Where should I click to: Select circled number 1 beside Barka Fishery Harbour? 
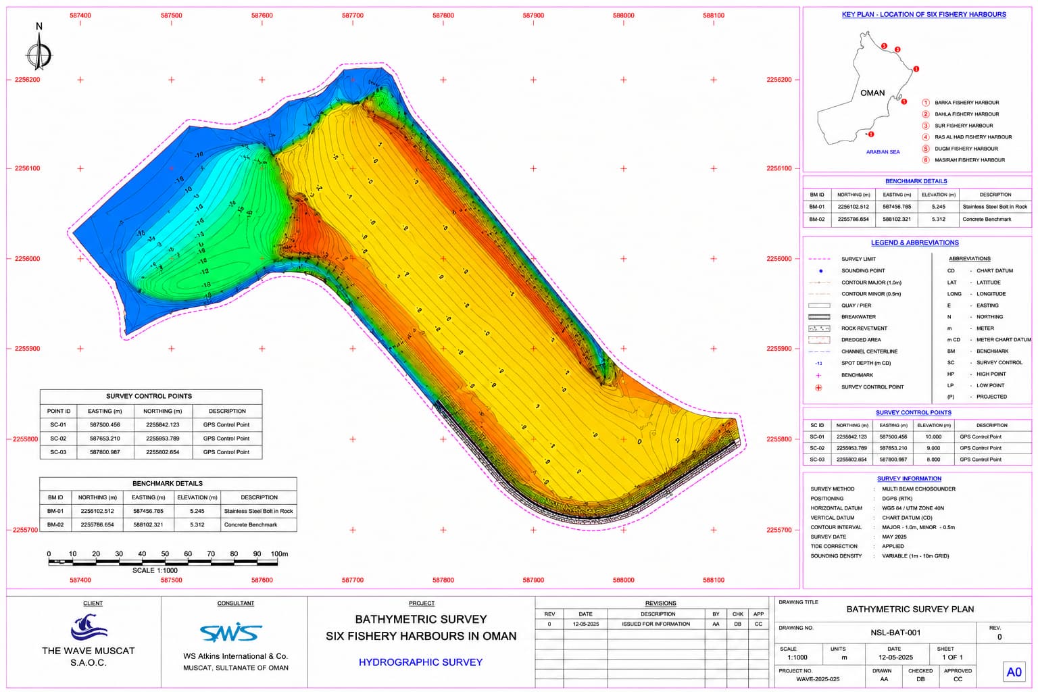pyautogui.click(x=926, y=103)
